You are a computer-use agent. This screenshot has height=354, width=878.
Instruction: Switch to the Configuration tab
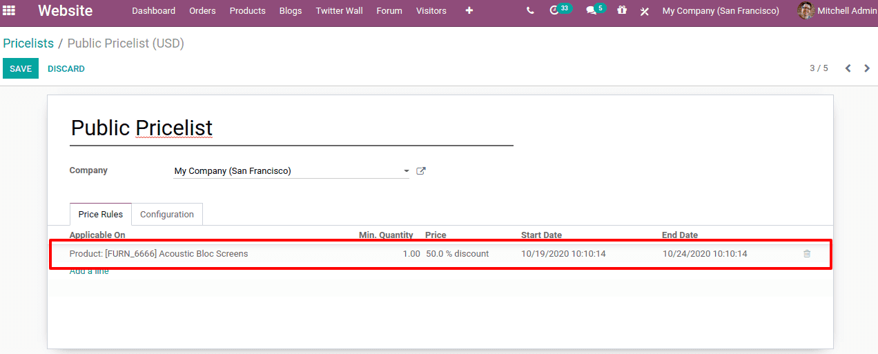point(167,215)
